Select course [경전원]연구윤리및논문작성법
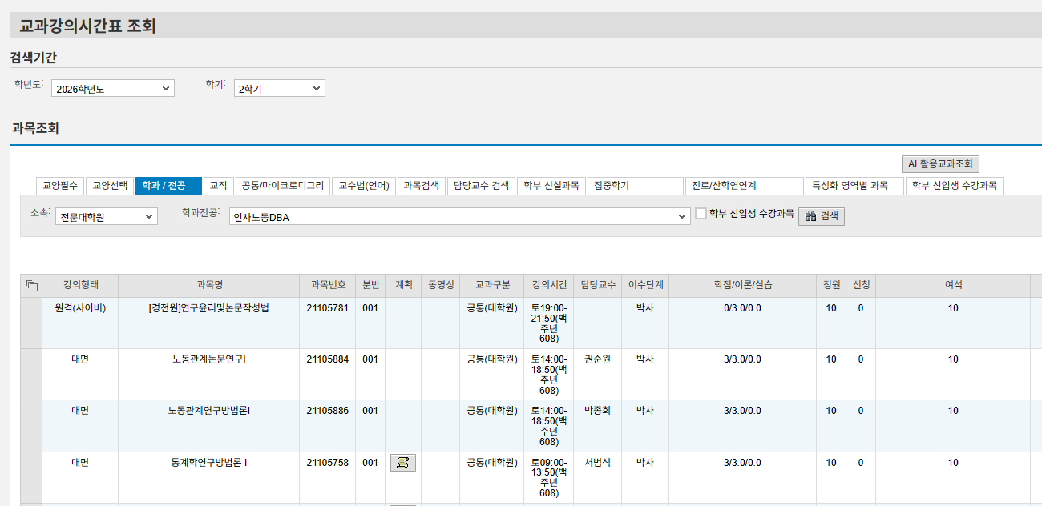1042x506 pixels. pyautogui.click(x=209, y=308)
